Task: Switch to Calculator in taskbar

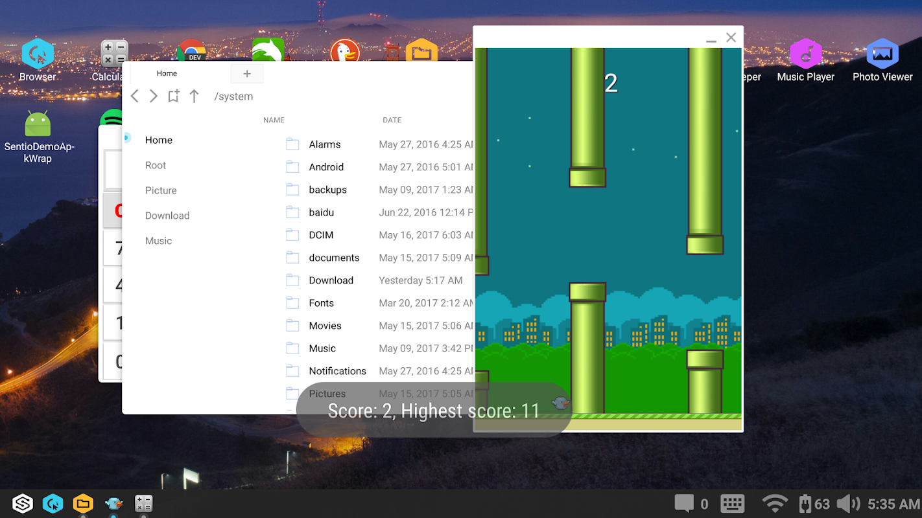Action: pos(143,504)
